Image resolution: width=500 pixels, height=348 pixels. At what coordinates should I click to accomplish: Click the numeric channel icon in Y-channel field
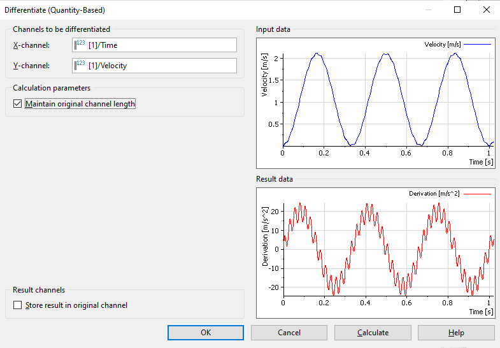click(x=80, y=65)
